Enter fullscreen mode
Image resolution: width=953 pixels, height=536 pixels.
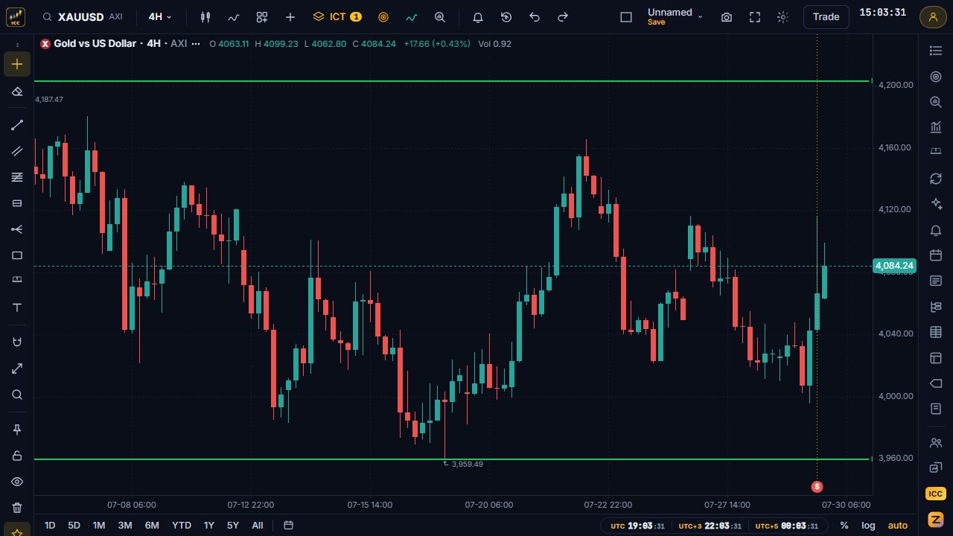pyautogui.click(x=755, y=16)
